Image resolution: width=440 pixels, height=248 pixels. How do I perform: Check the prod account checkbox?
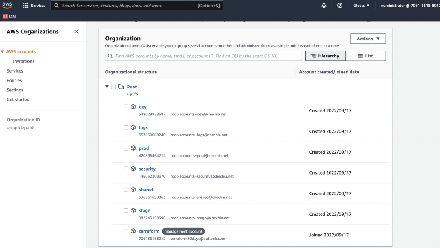point(126,148)
